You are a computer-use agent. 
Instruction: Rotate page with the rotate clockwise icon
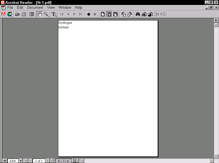pyautogui.click(x=129, y=14)
